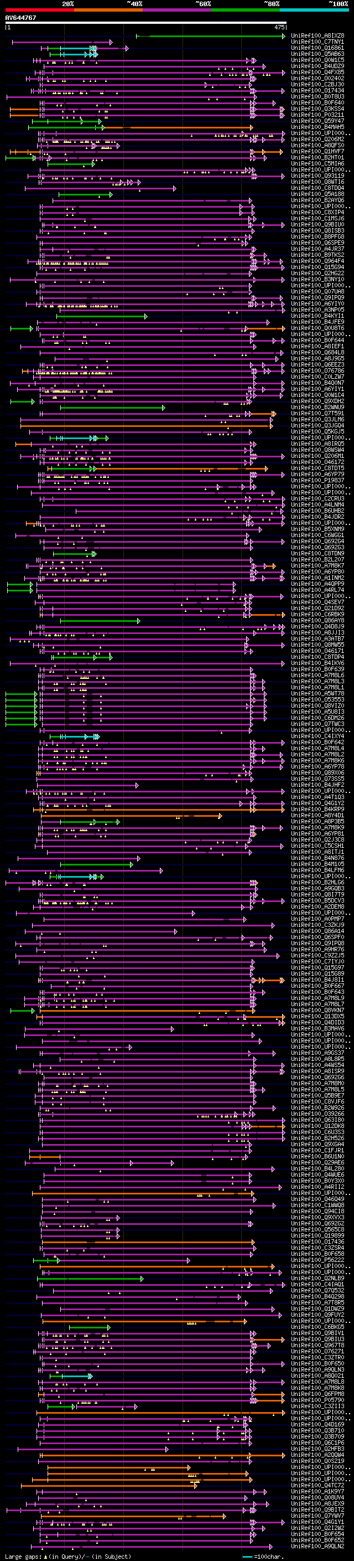Click hit label UniRef100_Q6SPE9

pyautogui.click(x=317, y=243)
